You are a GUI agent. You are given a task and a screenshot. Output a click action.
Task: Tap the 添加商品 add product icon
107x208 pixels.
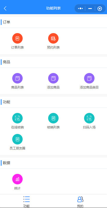pyautogui.click(x=53, y=78)
